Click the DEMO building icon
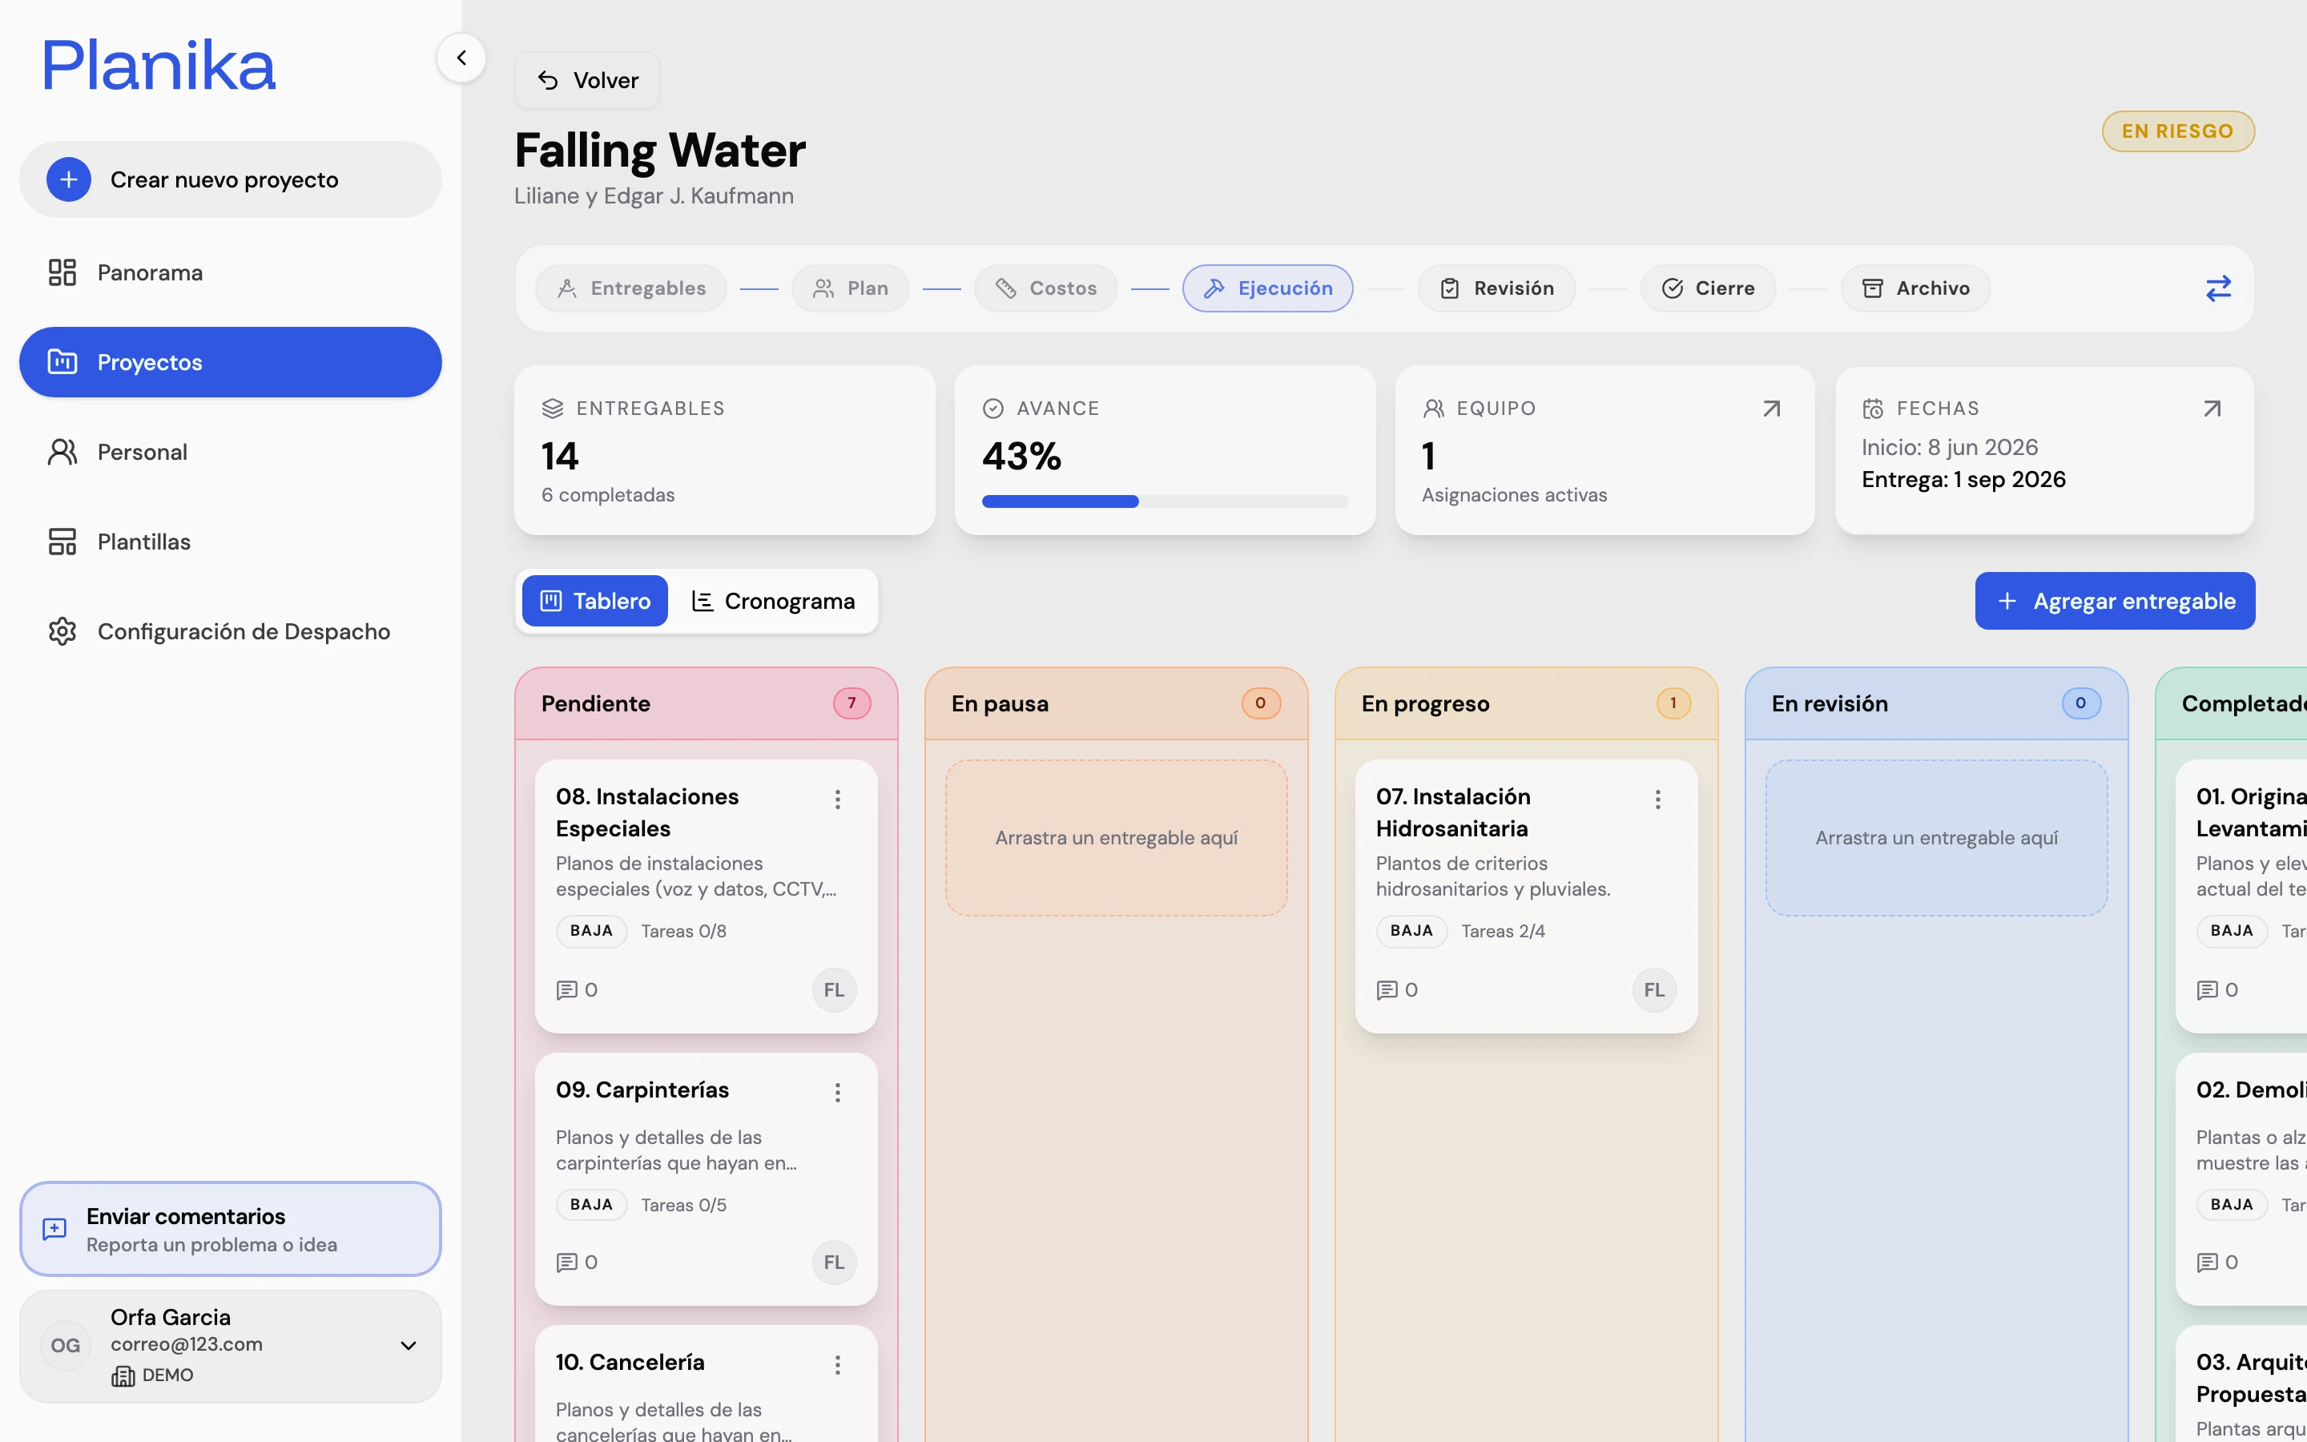The width and height of the screenshot is (2307, 1442). coord(123,1376)
